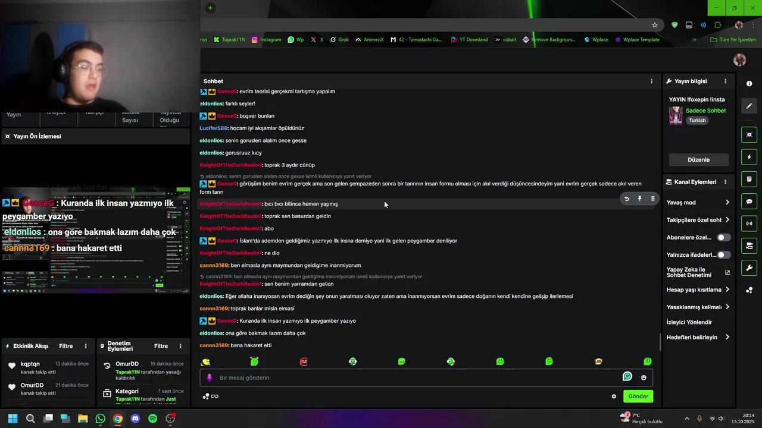Bookmark this page with star icon

coord(655,25)
